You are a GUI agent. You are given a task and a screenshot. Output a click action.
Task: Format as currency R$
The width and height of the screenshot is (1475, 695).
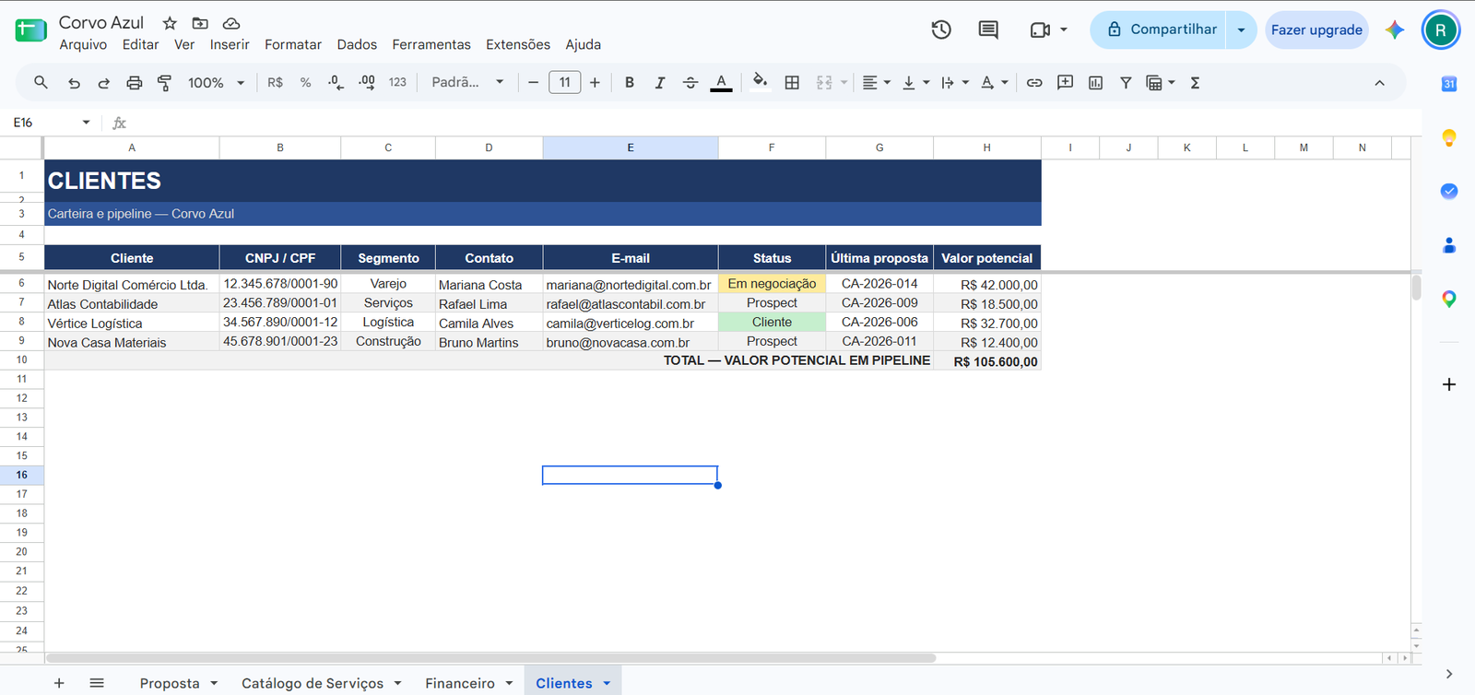tap(275, 83)
